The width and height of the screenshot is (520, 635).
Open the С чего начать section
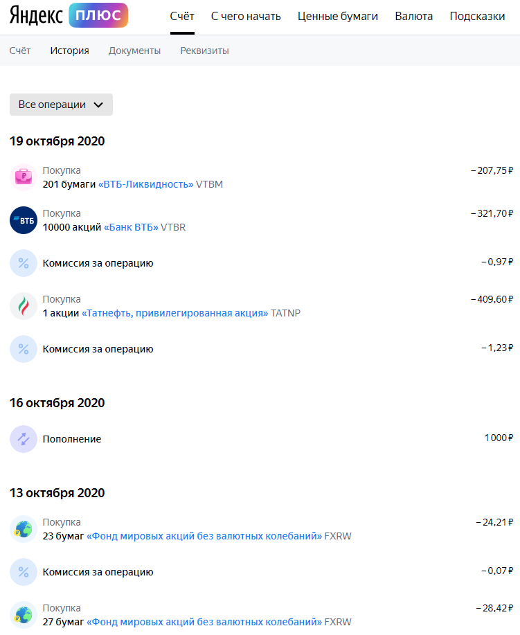[246, 16]
